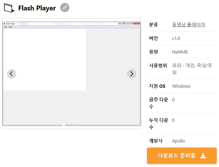
Task: Advance to next screenshot with right arrow
Action: pyautogui.click(x=132, y=74)
